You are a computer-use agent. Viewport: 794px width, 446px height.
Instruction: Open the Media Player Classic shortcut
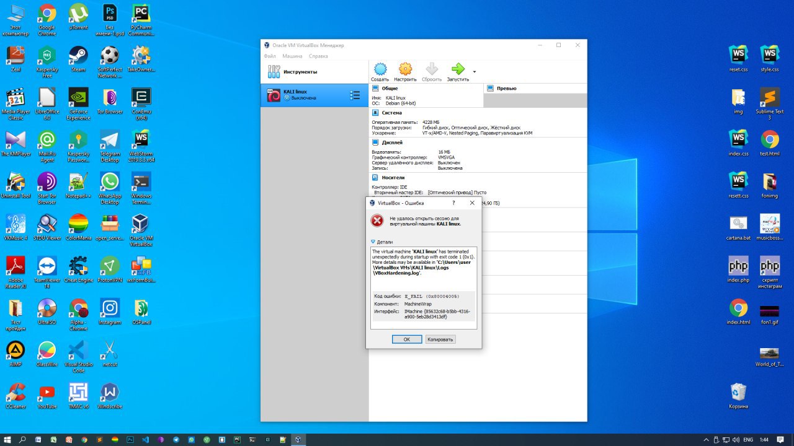click(x=15, y=103)
